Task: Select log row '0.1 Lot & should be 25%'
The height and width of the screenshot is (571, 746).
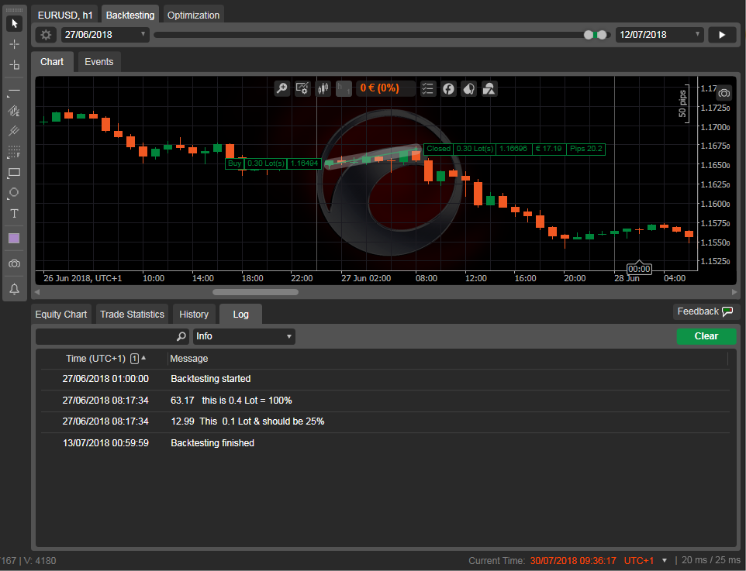Action: [x=385, y=421]
